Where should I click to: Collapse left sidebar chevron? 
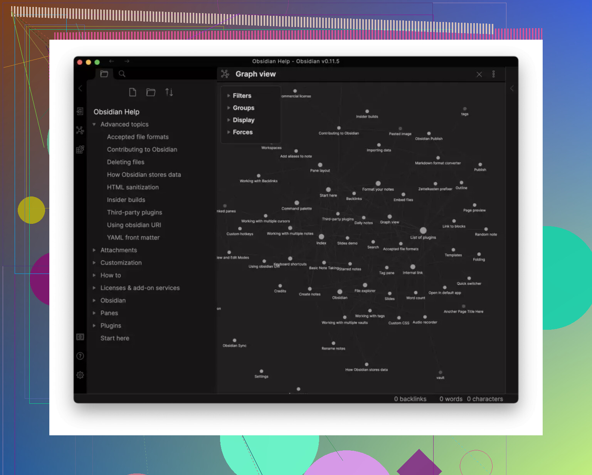(80, 88)
